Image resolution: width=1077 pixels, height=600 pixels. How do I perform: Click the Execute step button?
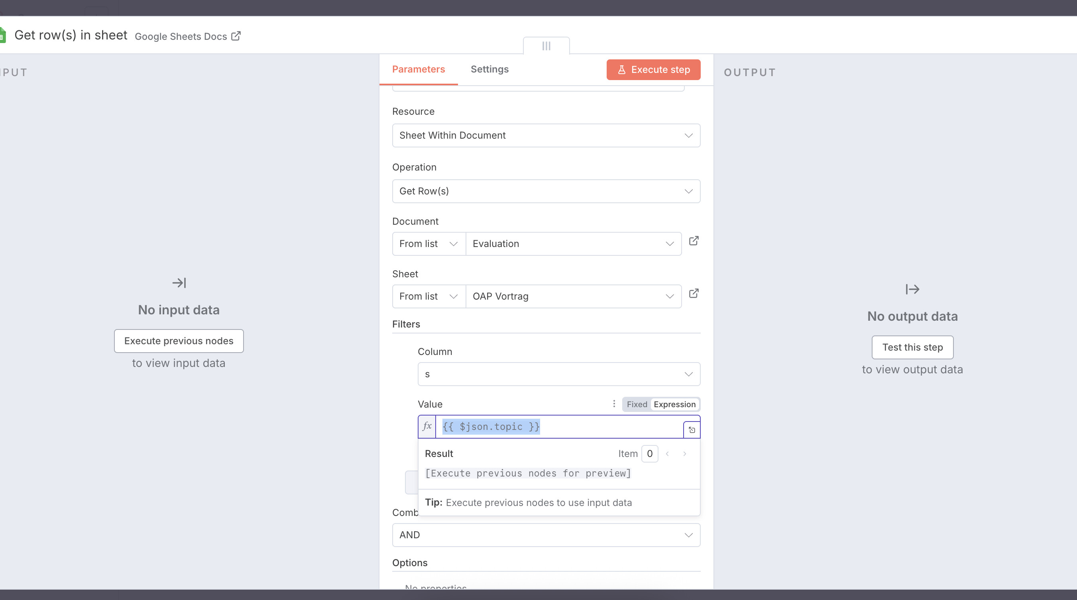coord(653,69)
